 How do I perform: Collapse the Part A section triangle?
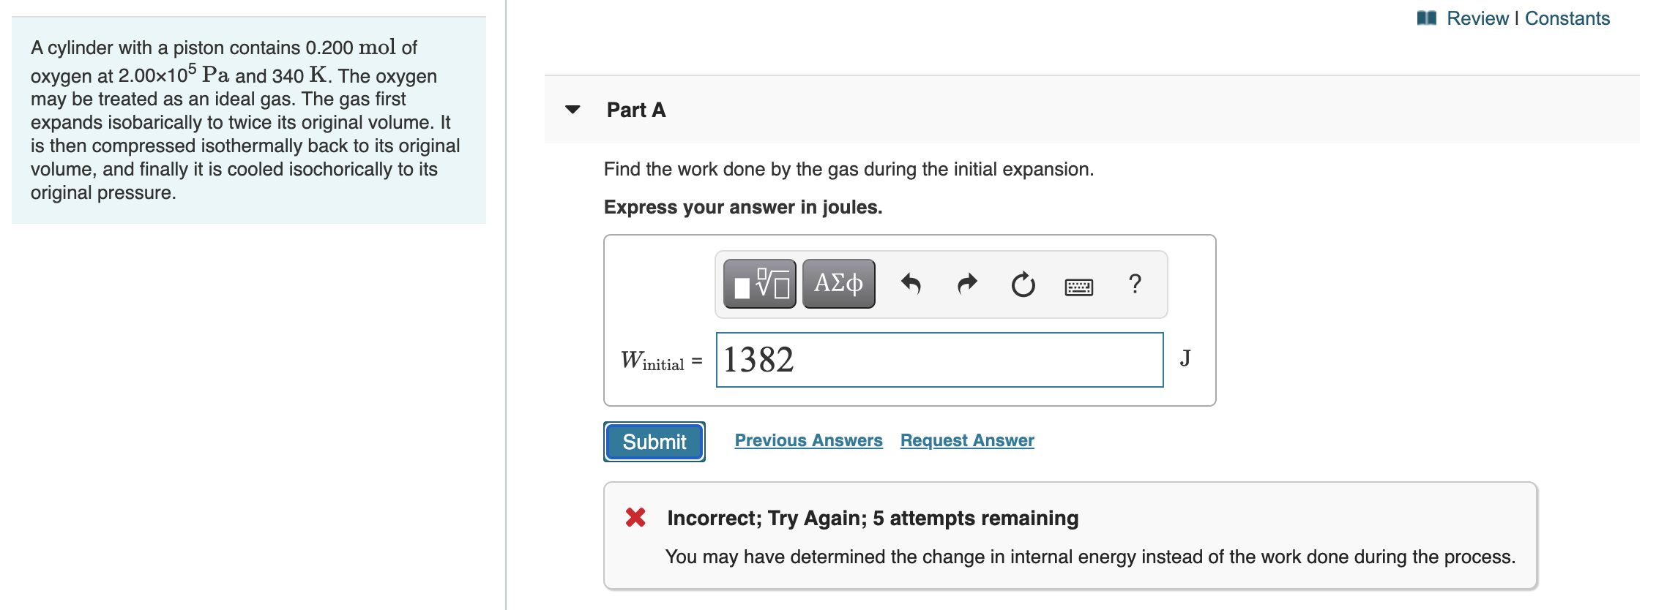click(572, 110)
